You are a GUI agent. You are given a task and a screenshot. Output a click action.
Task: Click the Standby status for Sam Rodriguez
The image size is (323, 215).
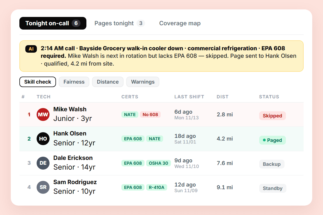tap(273, 188)
